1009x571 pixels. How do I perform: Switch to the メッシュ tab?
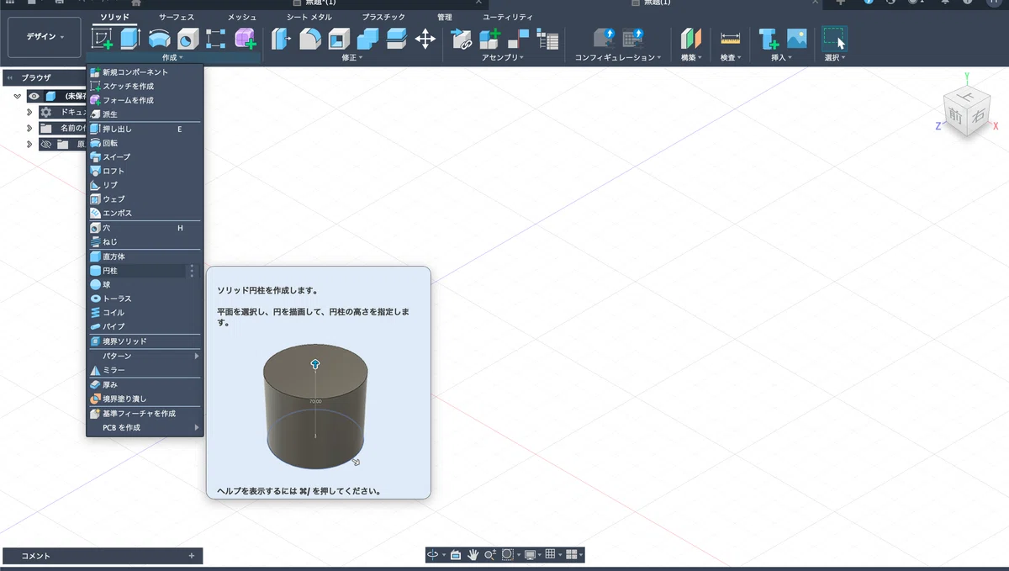coord(242,17)
